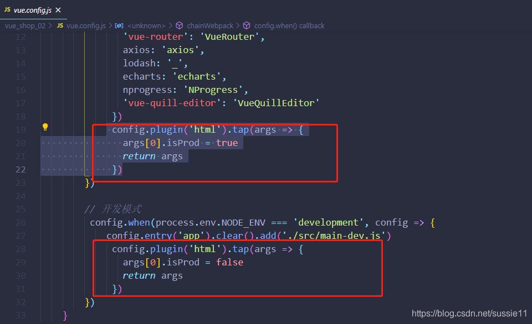Click the 'true' value on line 20
The image size is (532, 324).
(227, 143)
